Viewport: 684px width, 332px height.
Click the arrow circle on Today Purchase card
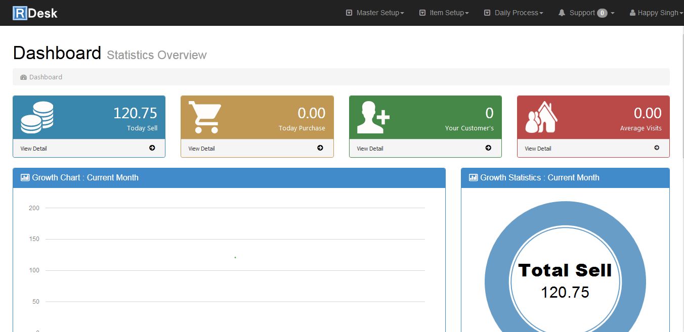[320, 148]
